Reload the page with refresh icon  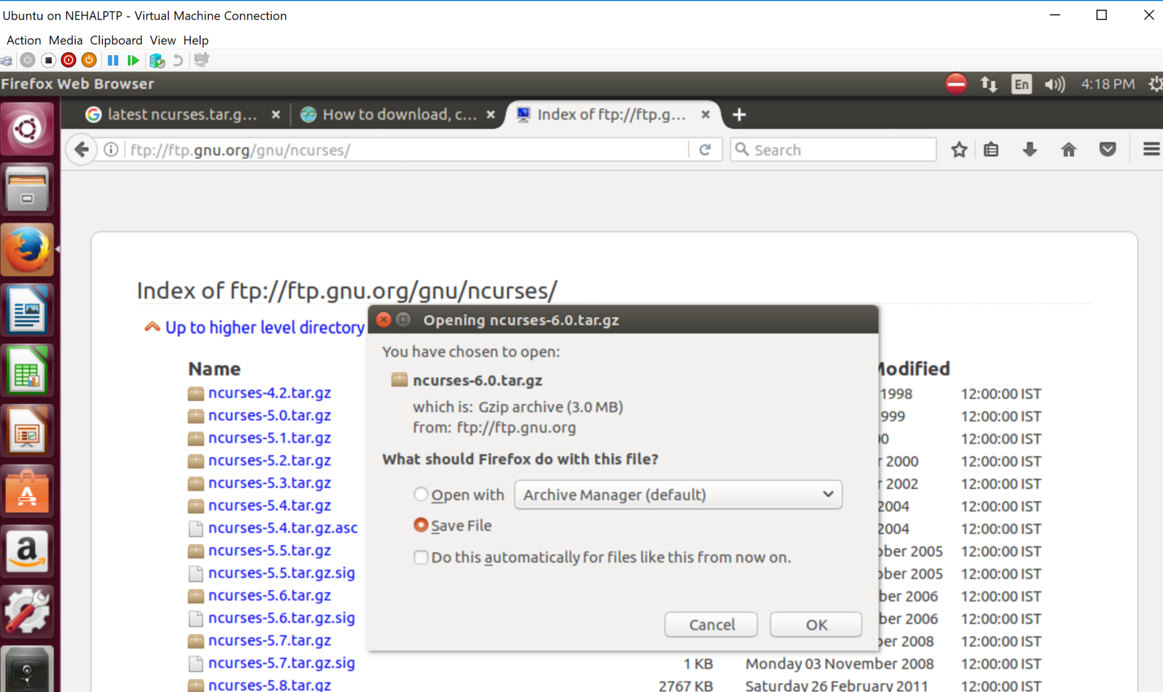705,150
